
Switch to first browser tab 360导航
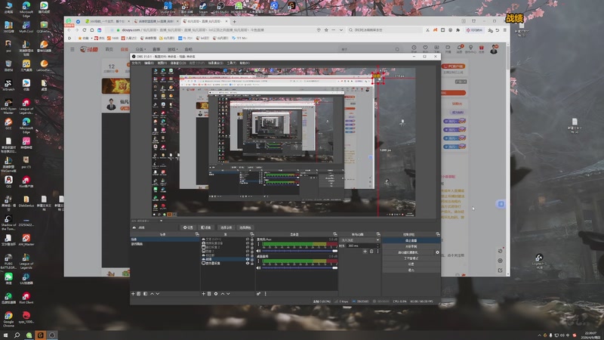107,21
